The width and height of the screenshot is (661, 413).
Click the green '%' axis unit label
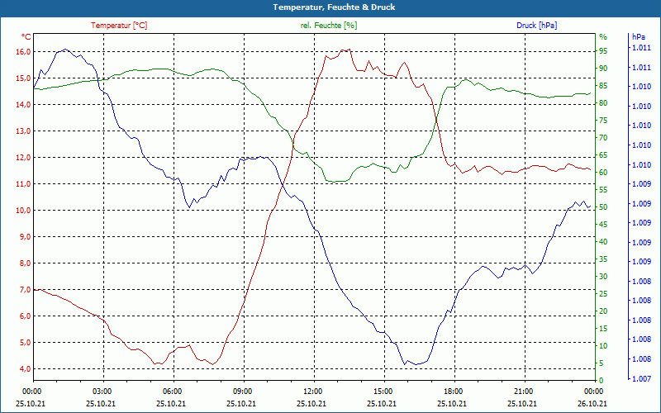point(603,37)
